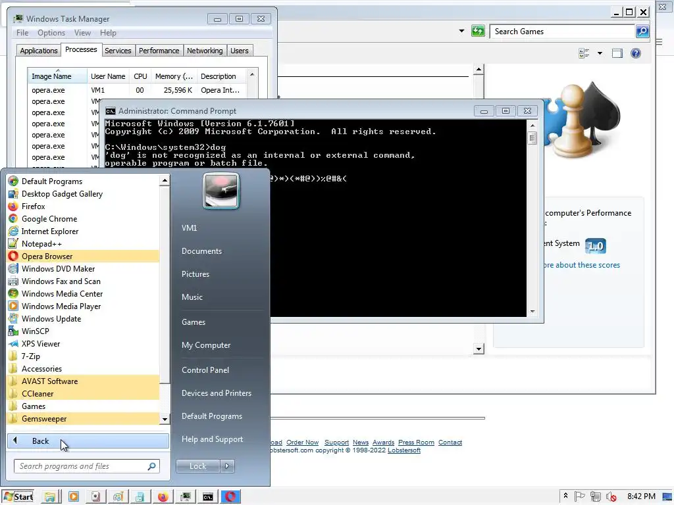Image resolution: width=674 pixels, height=505 pixels.
Task: Click the network tray icon
Action: (595, 496)
